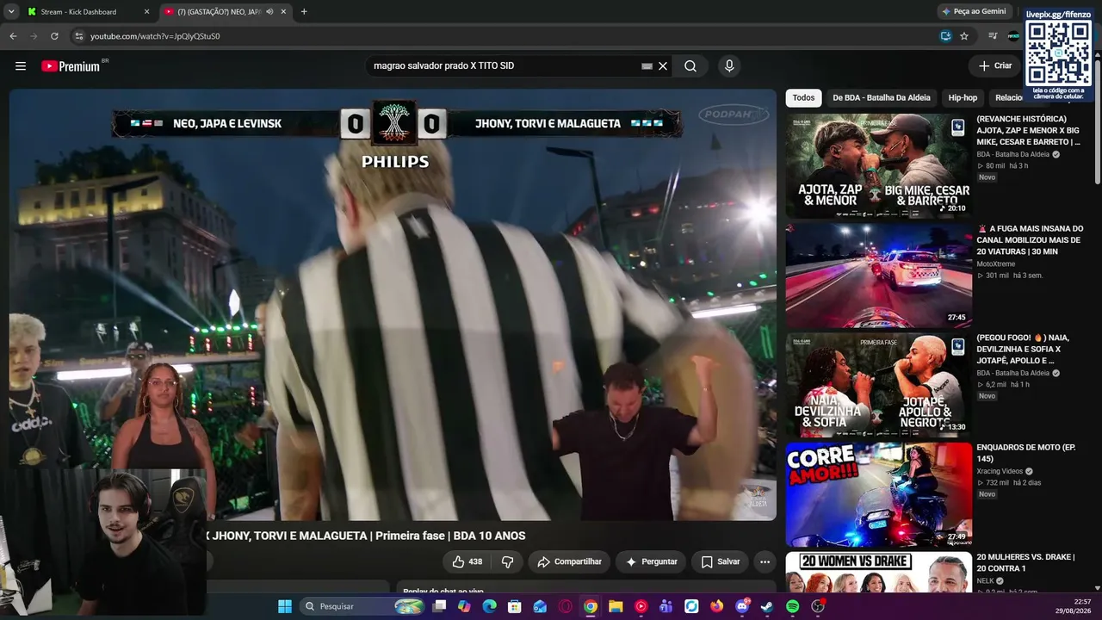This screenshot has width=1102, height=620.
Task: Visit the Xracing Videos channel name
Action: tap(1000, 471)
